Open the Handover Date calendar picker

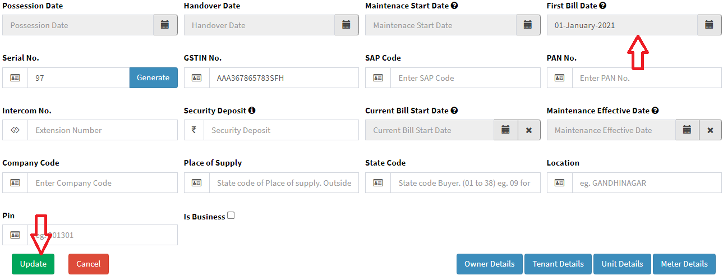click(346, 25)
